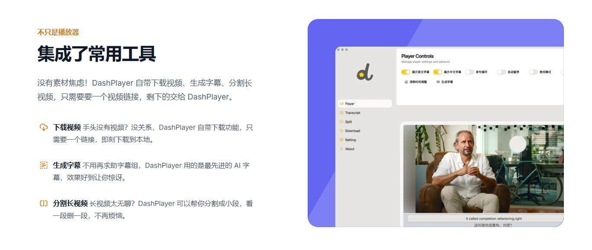Click the 清除时间调整 button
This screenshot has height=250, width=592.
click(x=415, y=82)
